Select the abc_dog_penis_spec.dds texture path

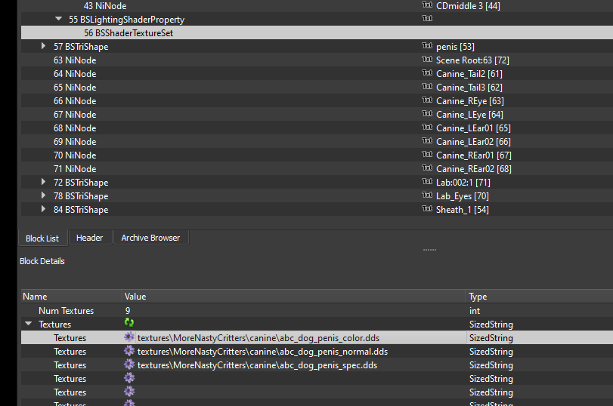(257, 365)
